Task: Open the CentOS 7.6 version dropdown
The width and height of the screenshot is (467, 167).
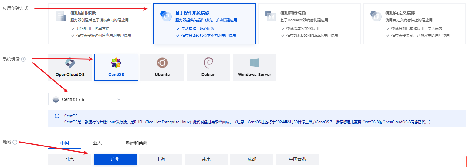Action: pos(86,99)
